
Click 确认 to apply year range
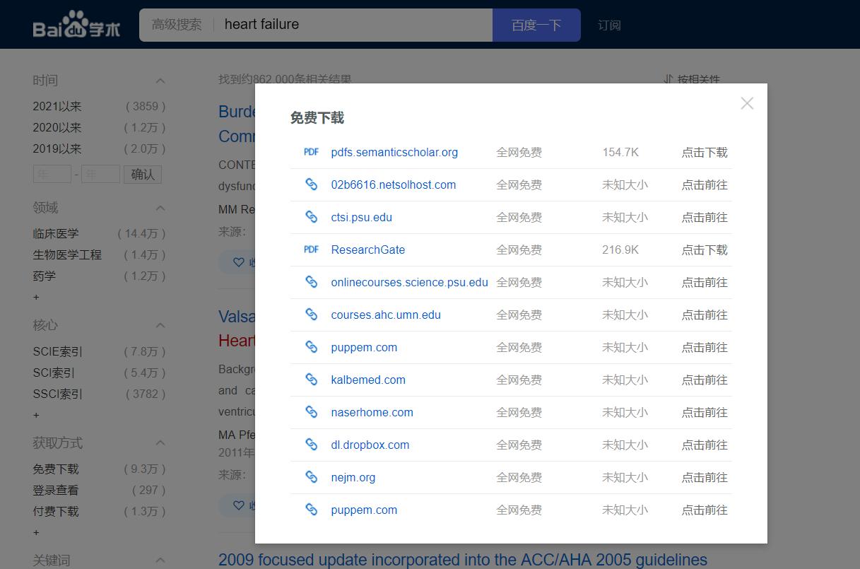click(x=143, y=174)
